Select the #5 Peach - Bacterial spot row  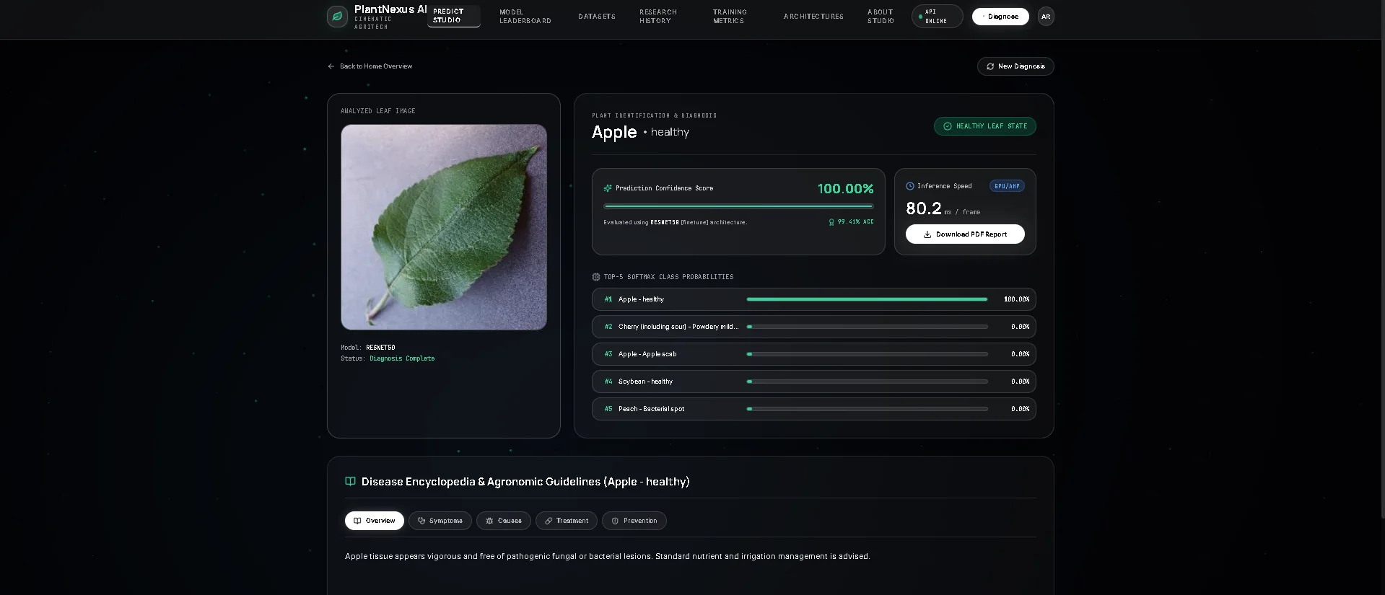click(x=814, y=409)
